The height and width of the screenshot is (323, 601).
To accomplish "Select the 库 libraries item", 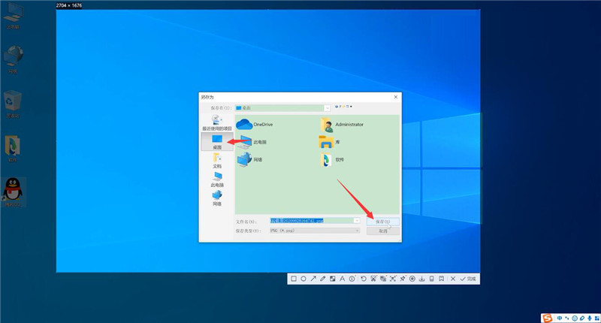I will coord(330,142).
